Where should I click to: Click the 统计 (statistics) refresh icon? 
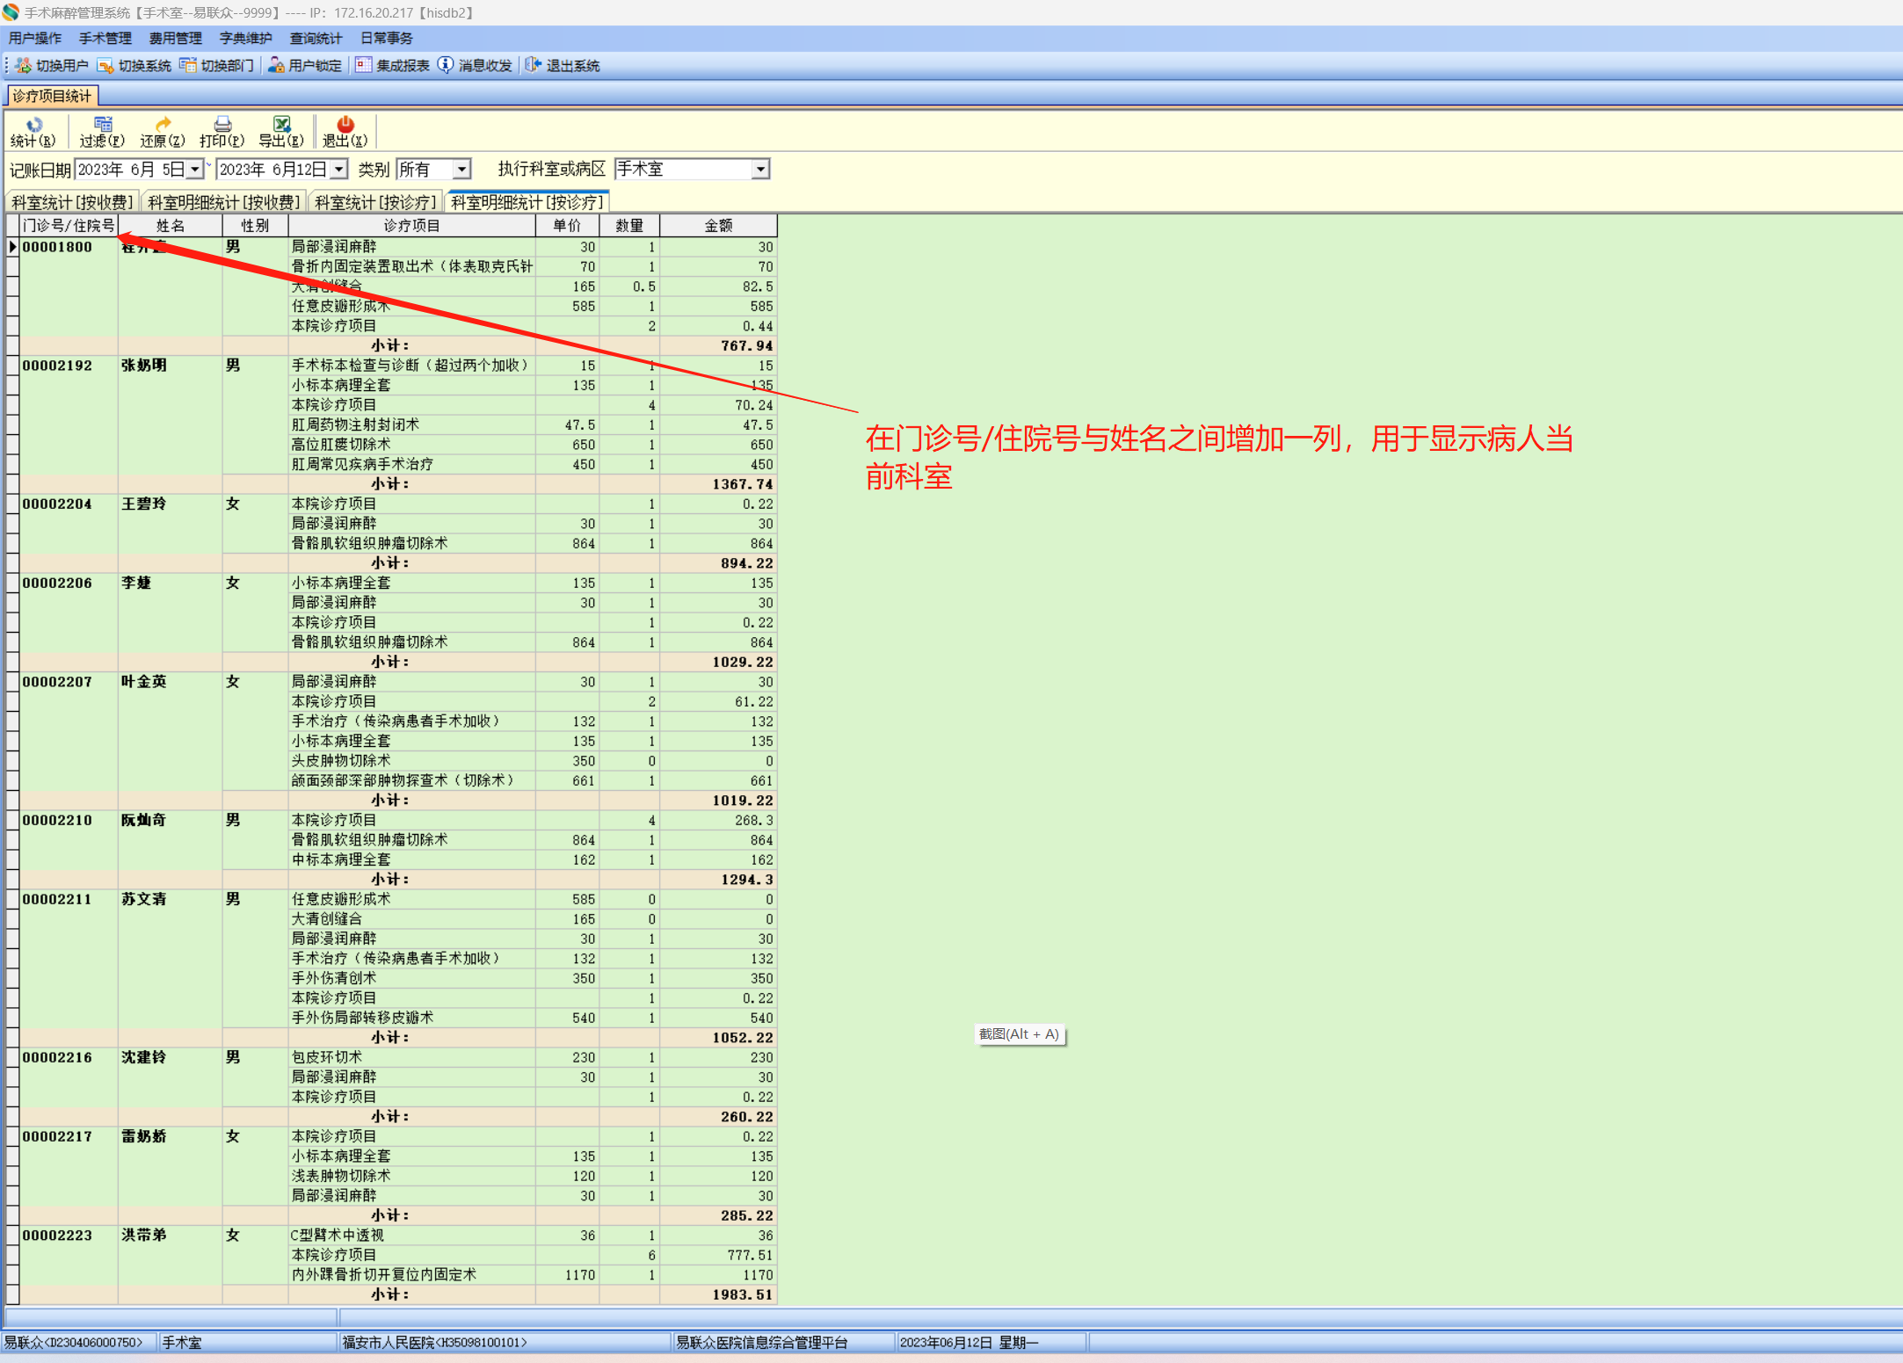(x=33, y=125)
